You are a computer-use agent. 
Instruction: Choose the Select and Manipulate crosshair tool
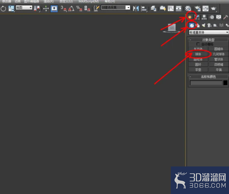[46, 8]
